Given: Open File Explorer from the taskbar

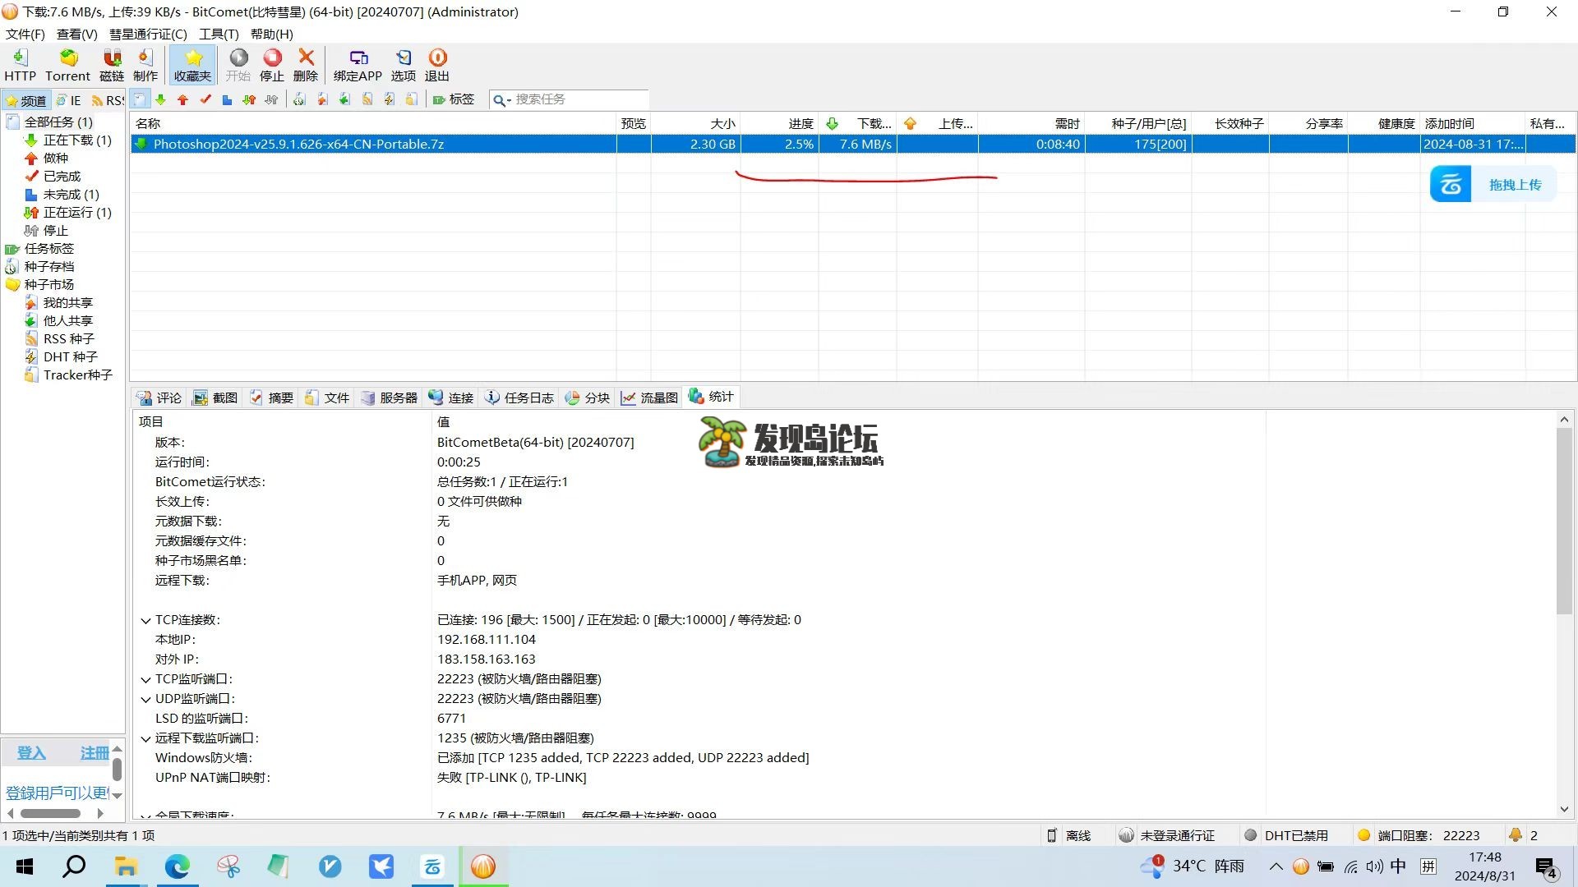Looking at the screenshot, I should tap(126, 866).
